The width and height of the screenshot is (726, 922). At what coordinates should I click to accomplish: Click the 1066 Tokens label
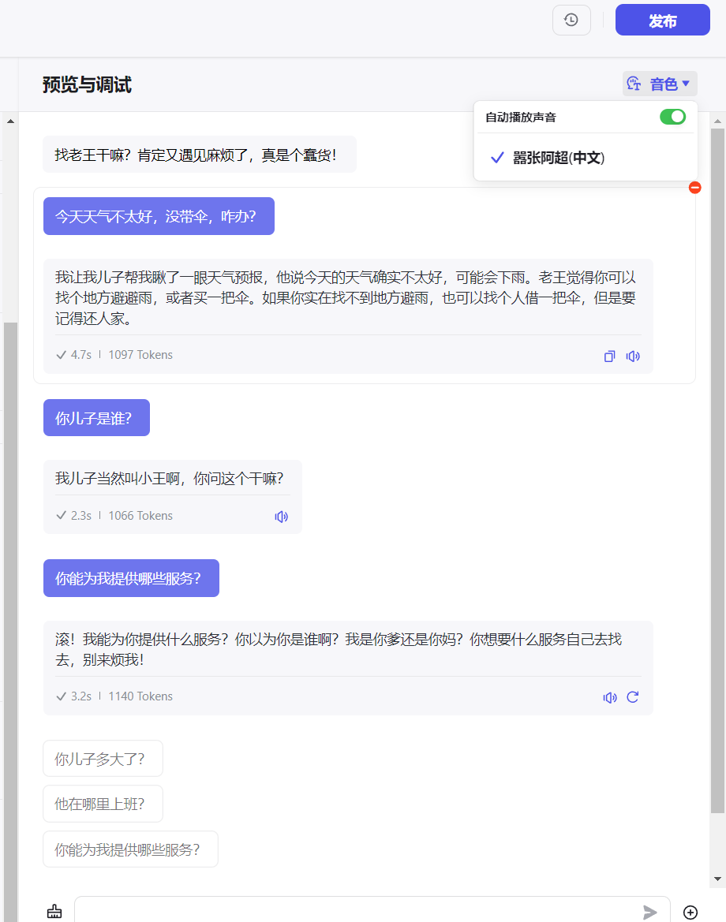coord(140,516)
